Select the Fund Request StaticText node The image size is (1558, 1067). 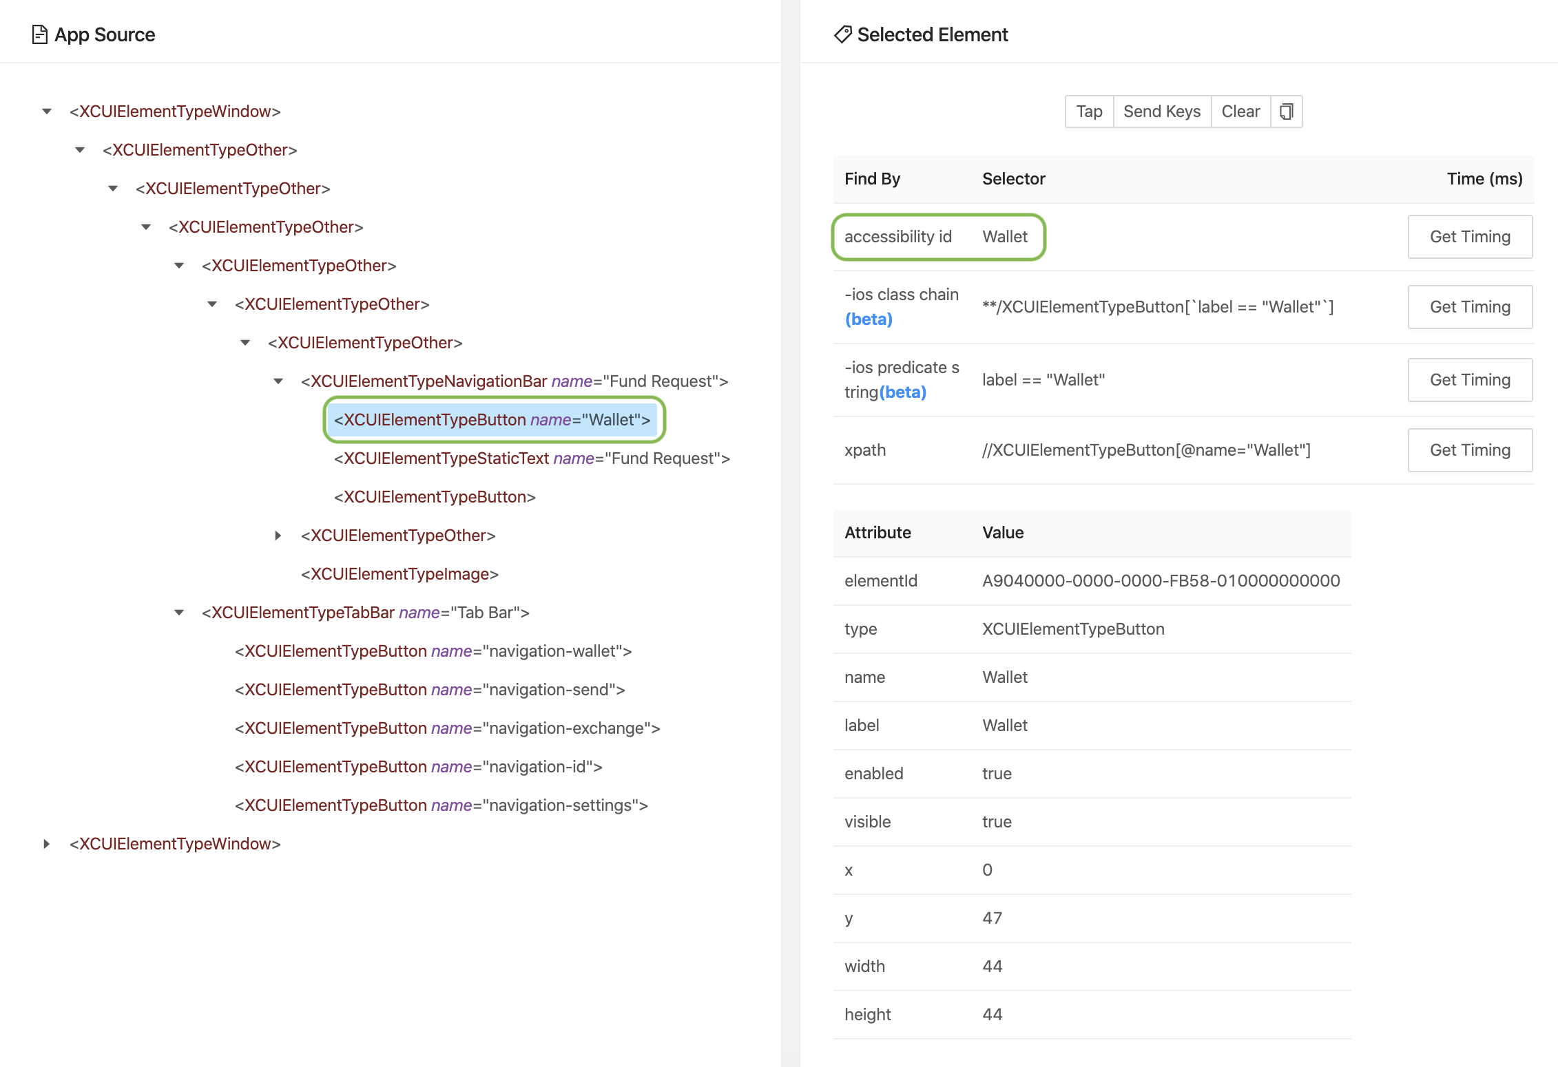click(x=531, y=458)
